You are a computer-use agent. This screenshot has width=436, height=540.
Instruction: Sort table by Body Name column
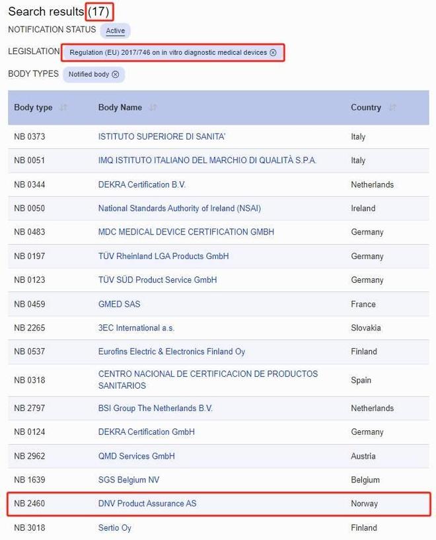[x=153, y=108]
